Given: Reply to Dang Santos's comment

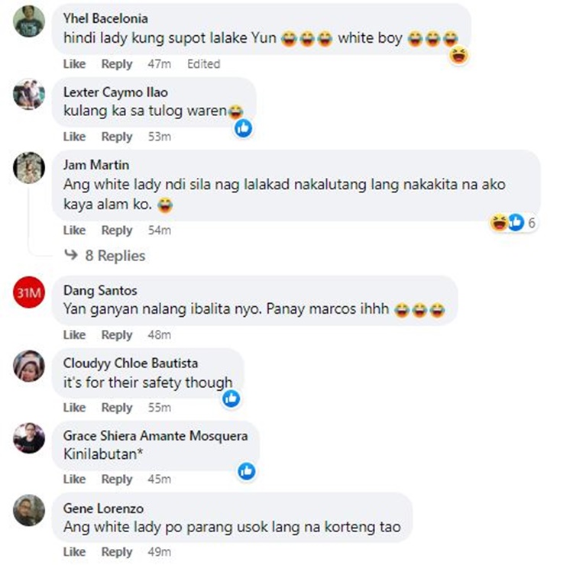Looking at the screenshot, I should [117, 335].
